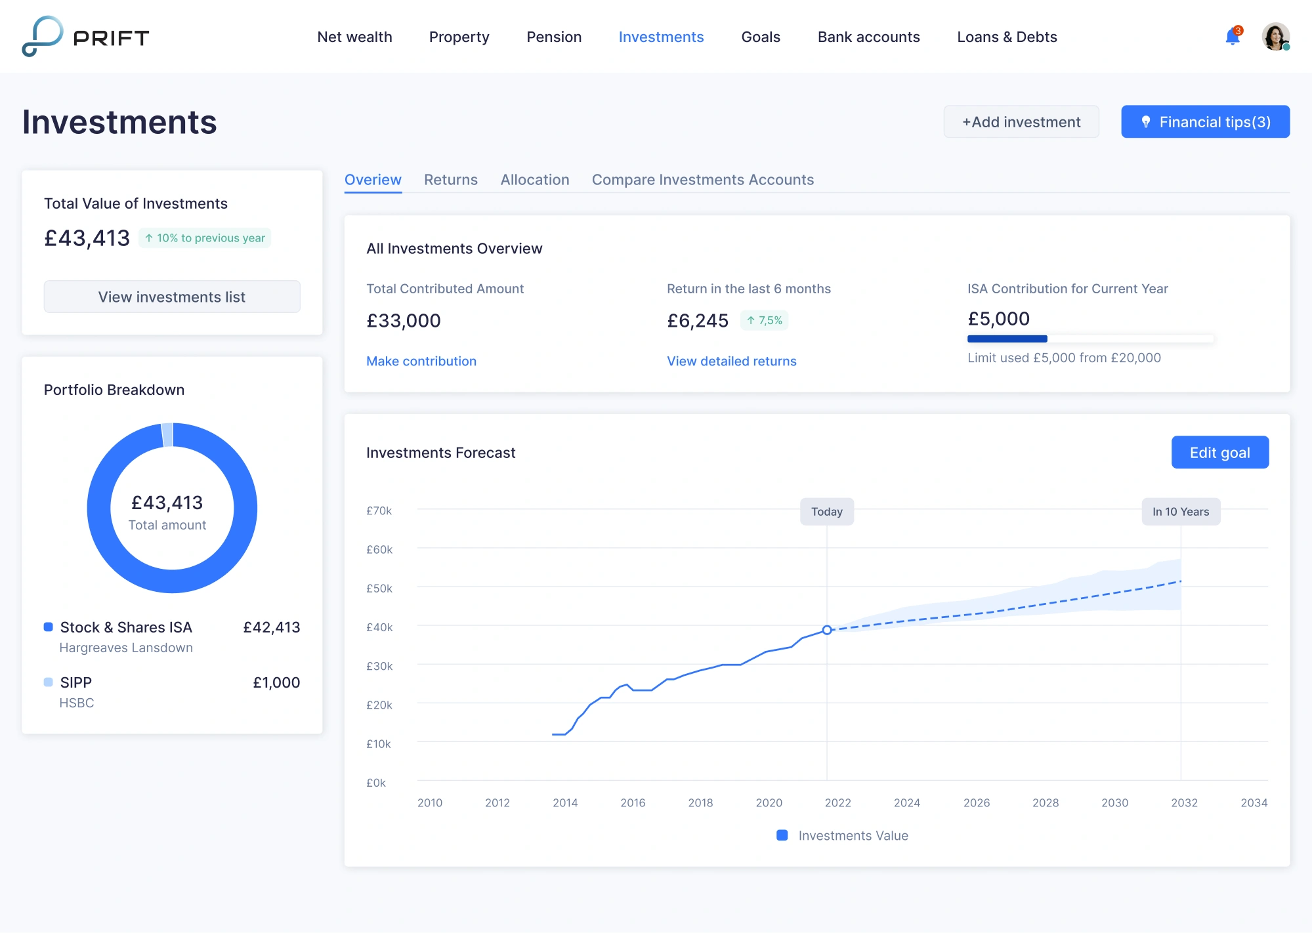Open the Allocation tab
The width and height of the screenshot is (1312, 933).
[x=534, y=179]
